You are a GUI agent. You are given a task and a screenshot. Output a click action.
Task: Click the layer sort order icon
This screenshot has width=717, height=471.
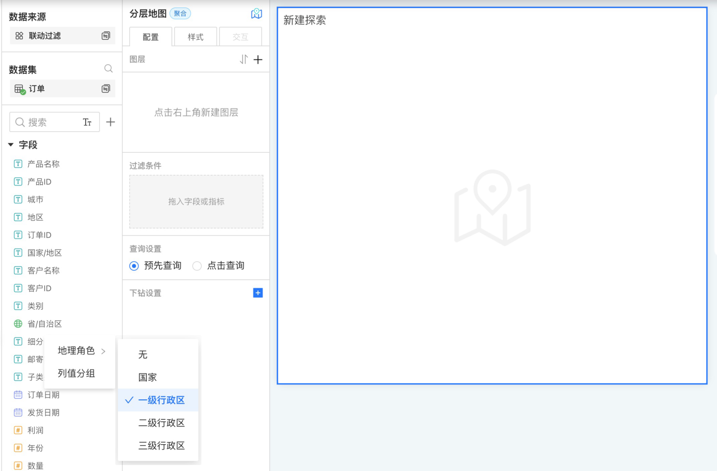tap(243, 60)
